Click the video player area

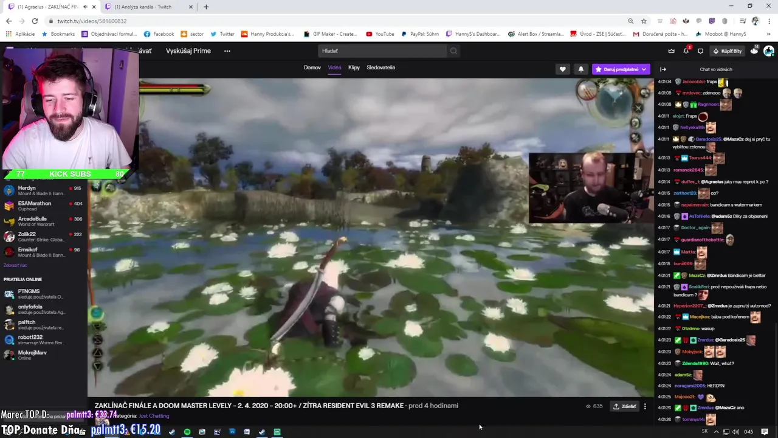[371, 237]
